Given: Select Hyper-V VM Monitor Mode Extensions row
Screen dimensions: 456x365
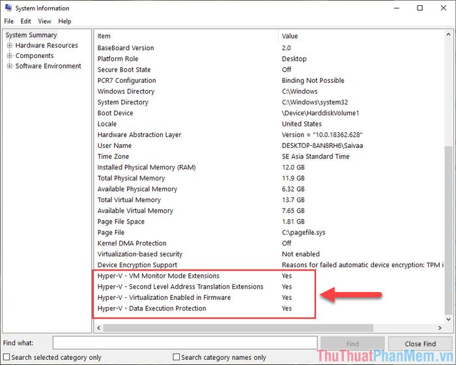Looking at the screenshot, I should tap(270, 276).
